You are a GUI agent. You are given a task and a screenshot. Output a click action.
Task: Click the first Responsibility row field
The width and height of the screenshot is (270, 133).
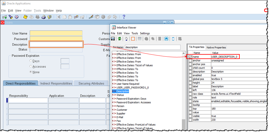pyautogui.click(x=28, y=100)
